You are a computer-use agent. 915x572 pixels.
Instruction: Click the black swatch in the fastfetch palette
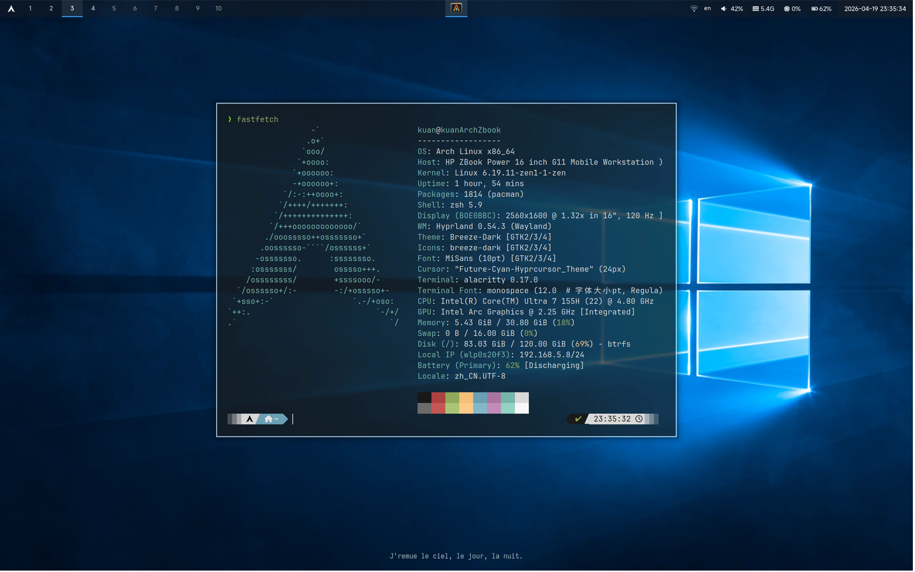[x=425, y=398]
